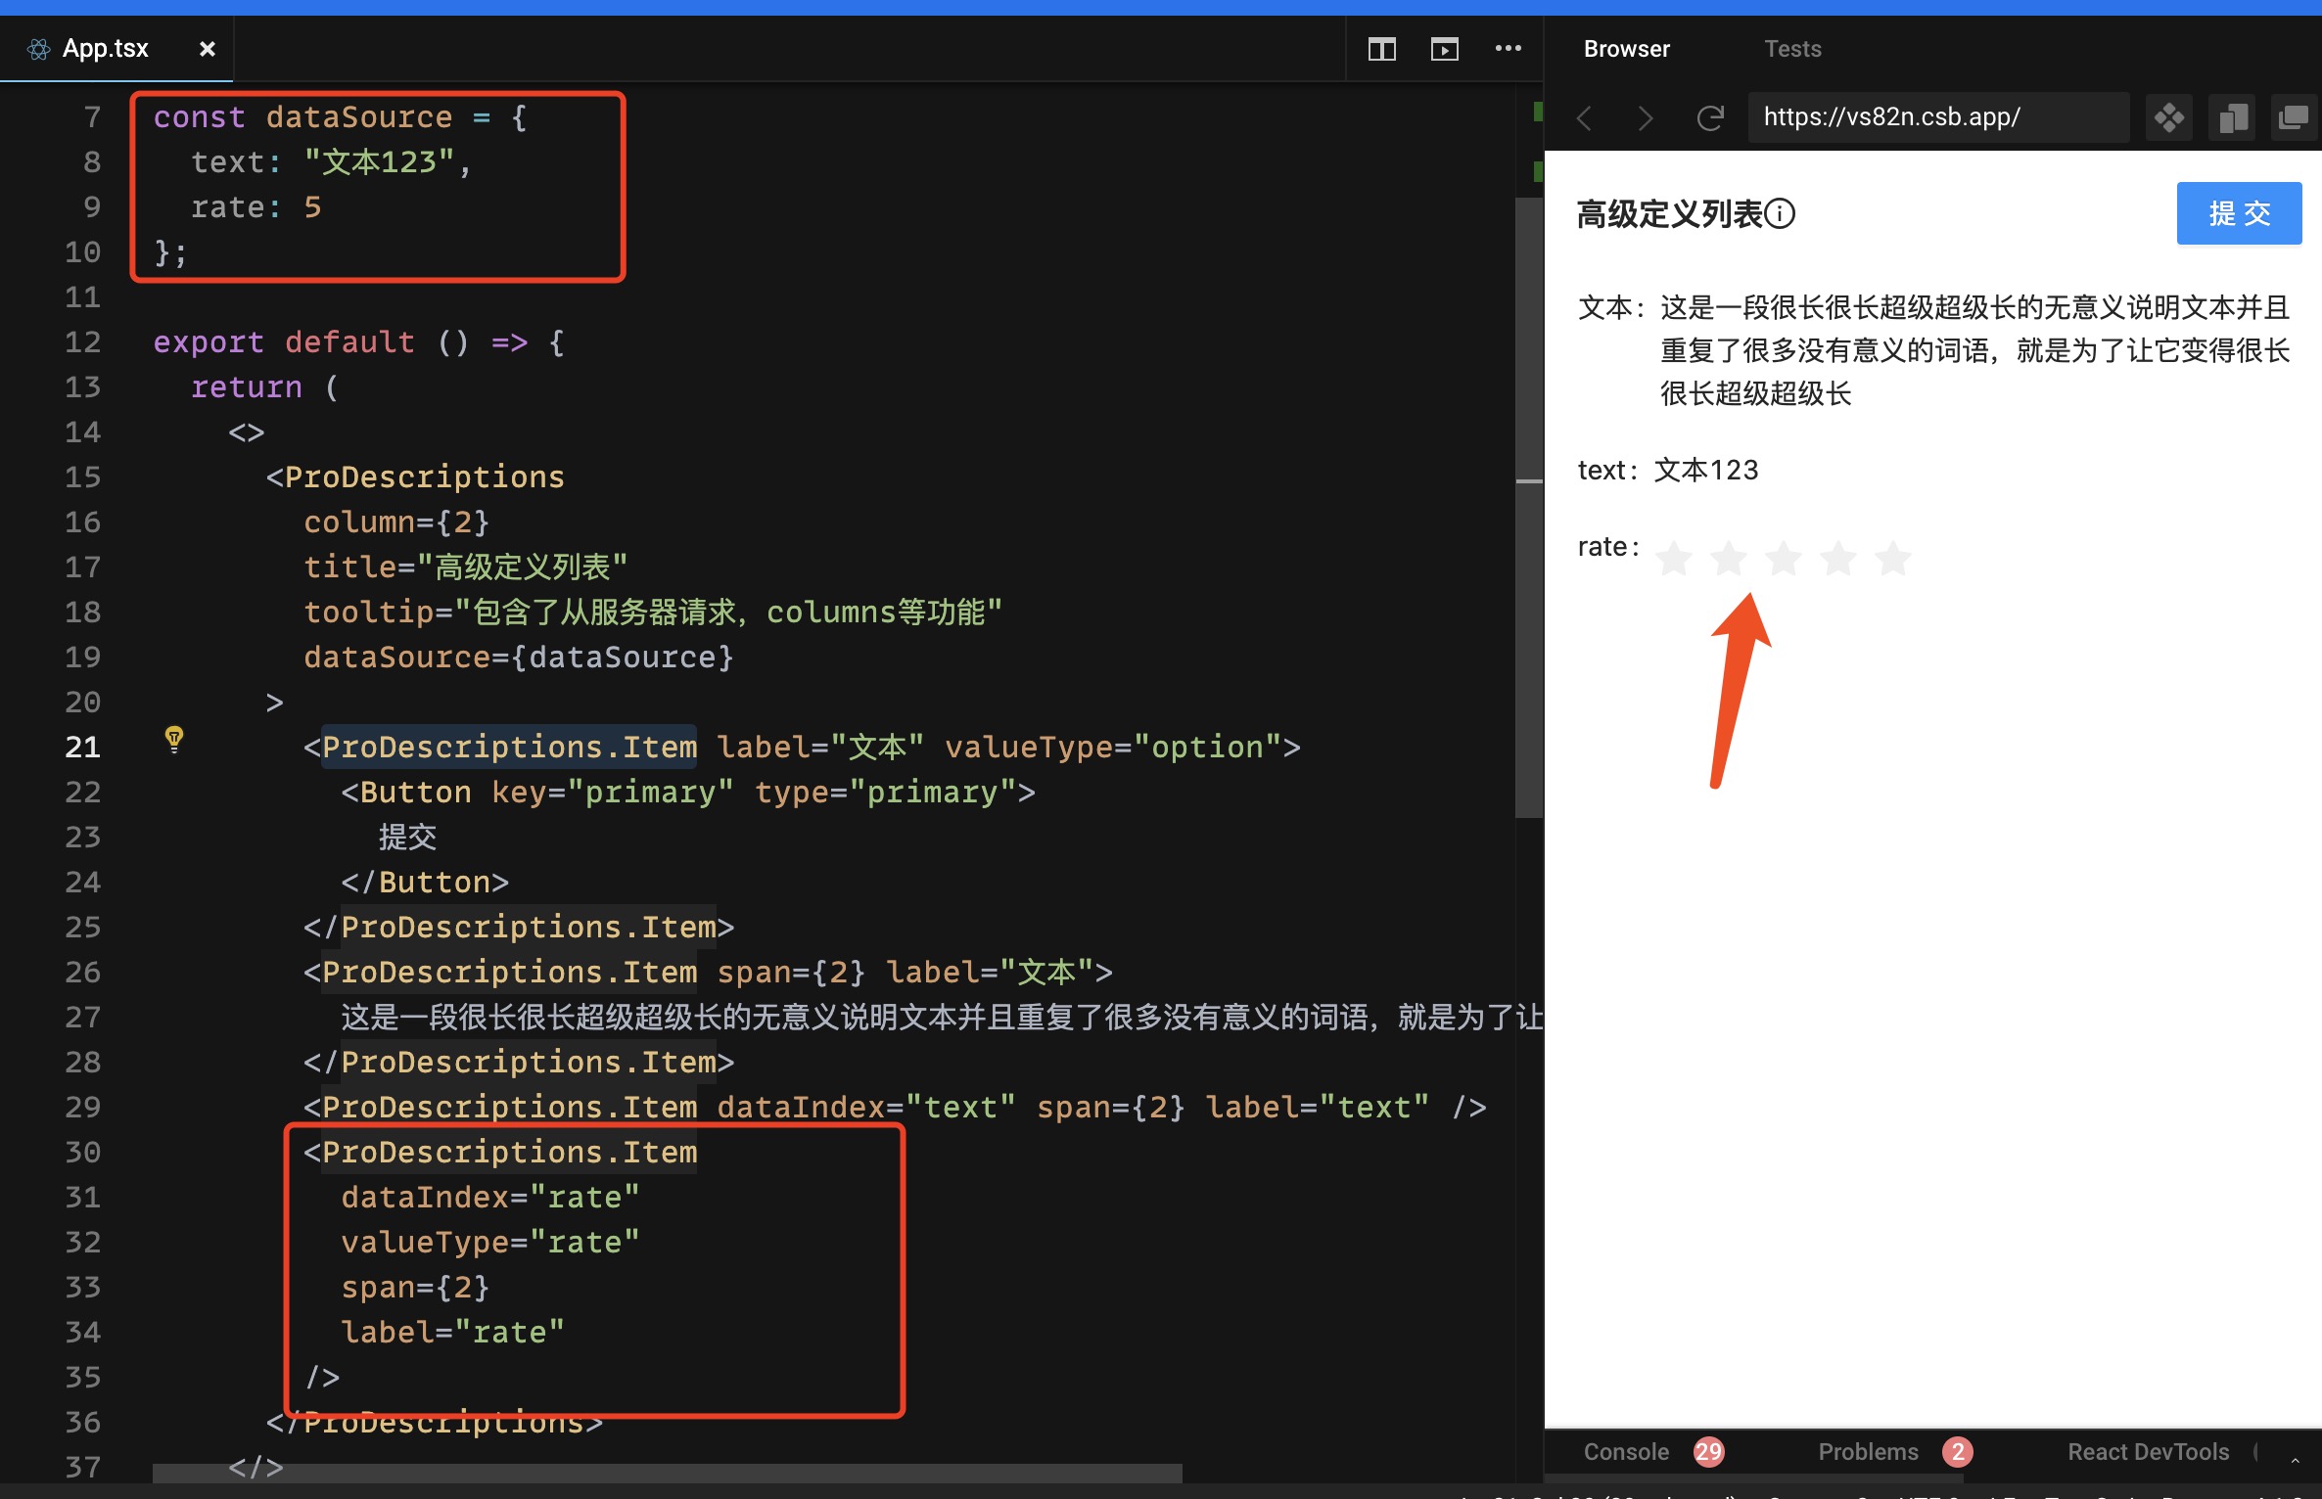Click the URL field showing vs82n.csb.app
The height and width of the screenshot is (1499, 2322).
[1937, 116]
